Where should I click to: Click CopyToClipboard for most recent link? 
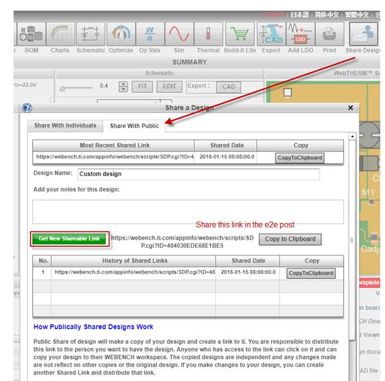tap(299, 158)
